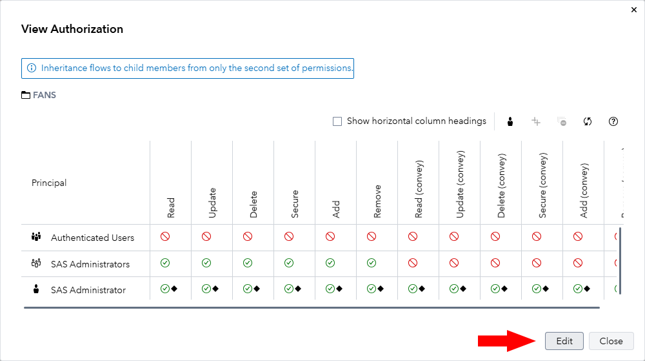Click Authenticated Users Add (convey) prohibit icon

coord(578,237)
